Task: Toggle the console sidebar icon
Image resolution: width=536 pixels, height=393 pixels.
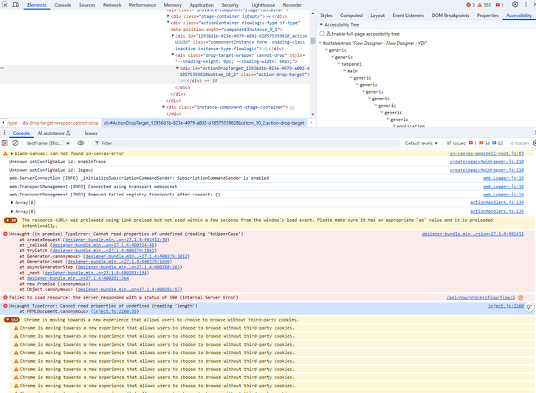Action: click(x=4, y=143)
